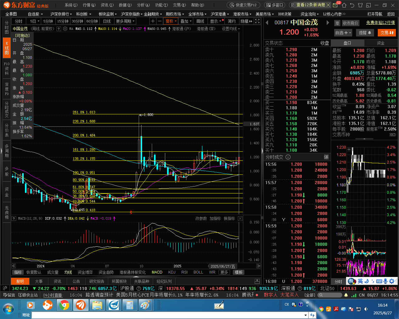
Task: Jump to chart start with double-left arrow
Action: click(14, 266)
